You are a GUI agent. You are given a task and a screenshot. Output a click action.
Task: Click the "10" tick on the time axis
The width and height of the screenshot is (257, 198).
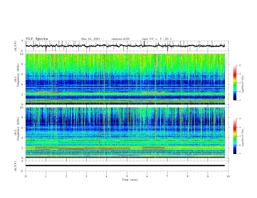[228, 176]
